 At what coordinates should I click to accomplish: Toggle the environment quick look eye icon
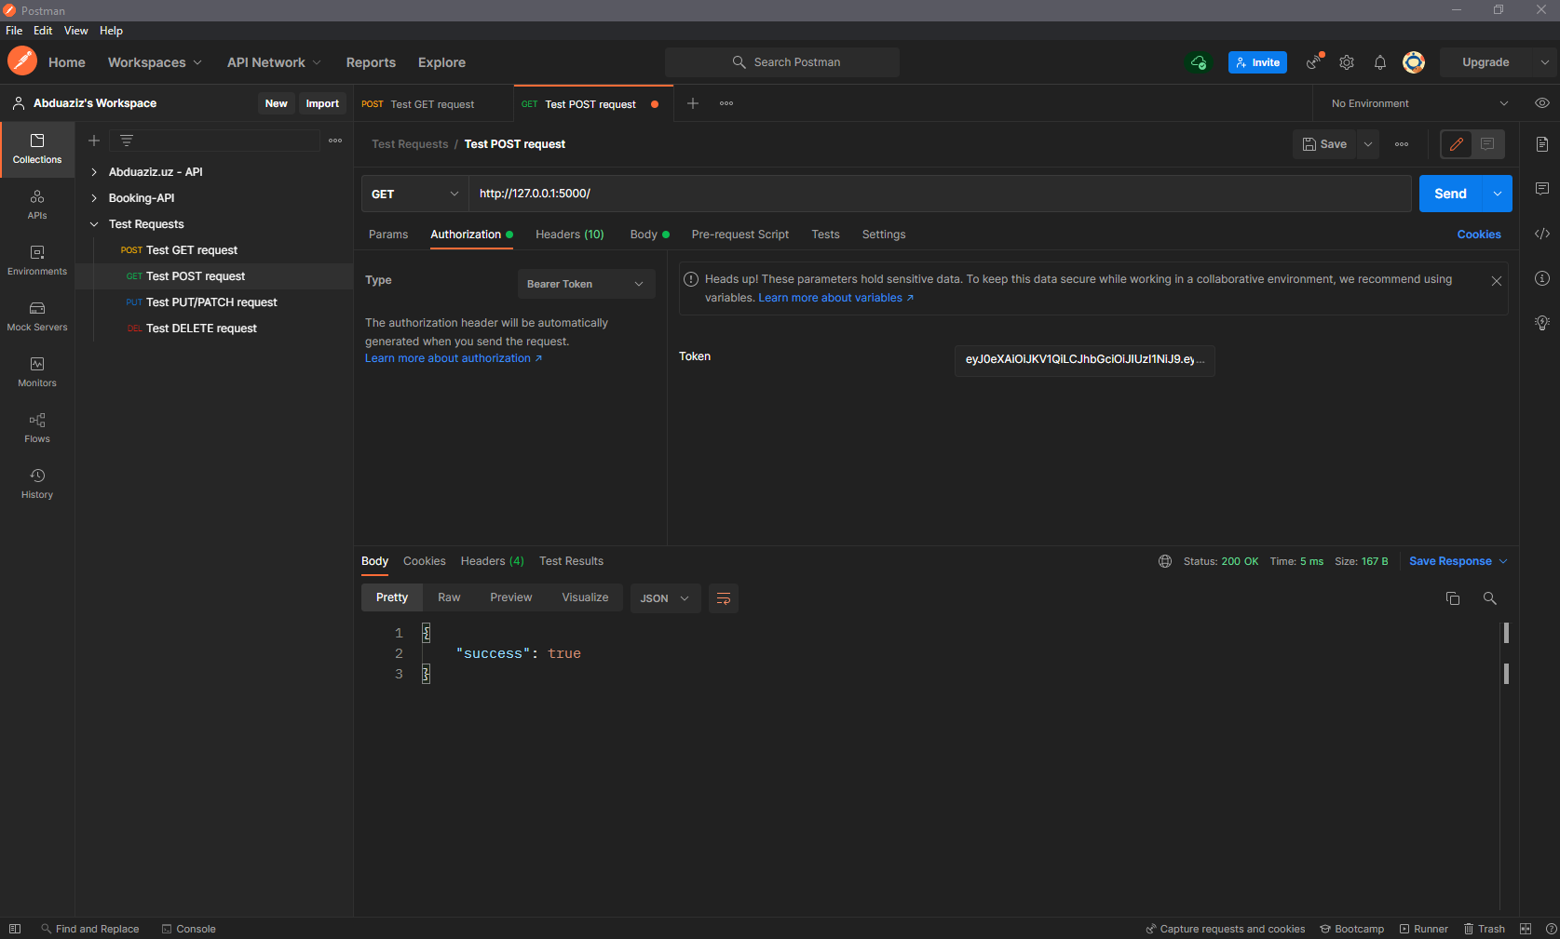[x=1542, y=103]
